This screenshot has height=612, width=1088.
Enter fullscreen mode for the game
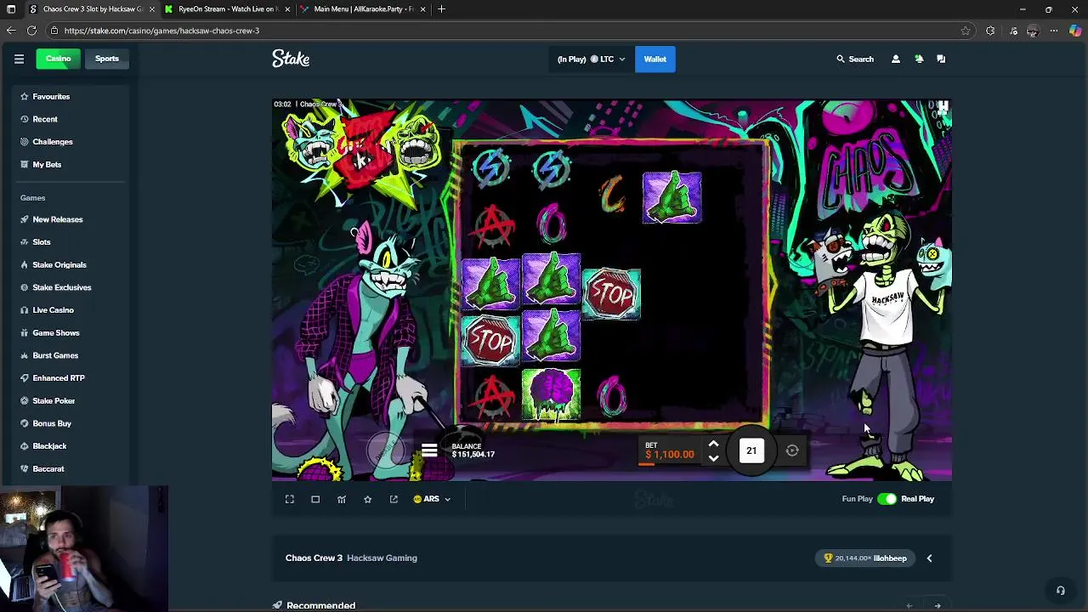(x=290, y=499)
